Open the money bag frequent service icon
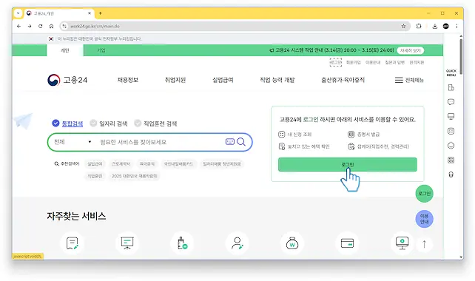 (x=292, y=243)
